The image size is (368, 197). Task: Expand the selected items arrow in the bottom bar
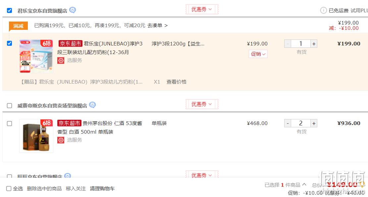(x=304, y=184)
